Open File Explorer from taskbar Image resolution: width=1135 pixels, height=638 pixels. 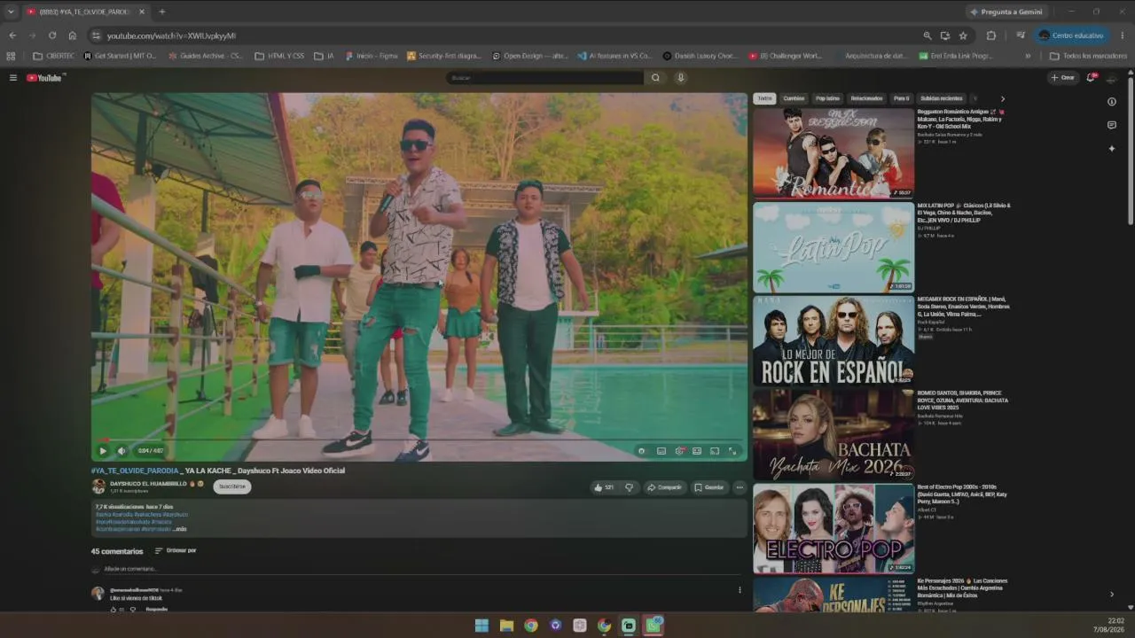point(506,626)
